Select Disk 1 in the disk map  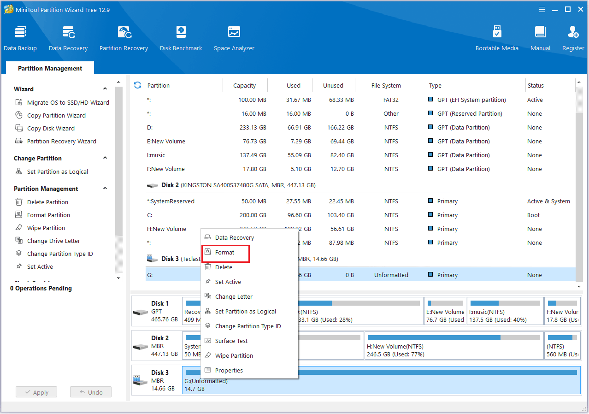point(156,311)
